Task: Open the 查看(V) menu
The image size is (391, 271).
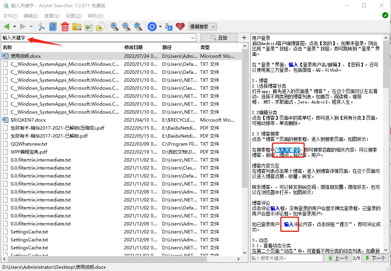Action: tap(52, 16)
